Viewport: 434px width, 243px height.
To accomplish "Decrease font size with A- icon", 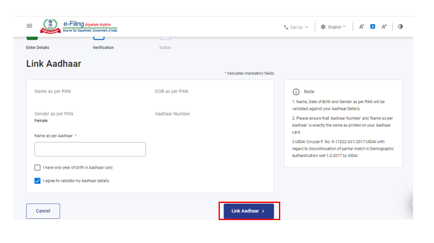I will coord(362,27).
